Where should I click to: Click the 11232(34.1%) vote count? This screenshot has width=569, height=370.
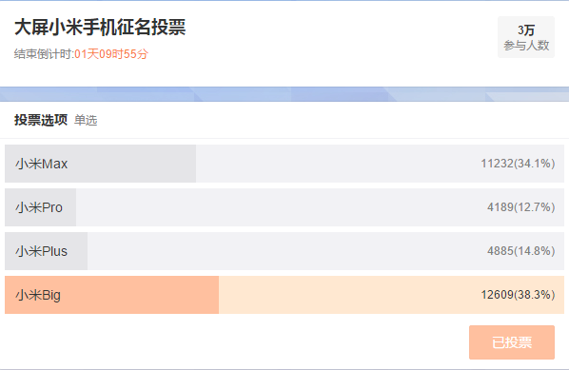tap(518, 164)
